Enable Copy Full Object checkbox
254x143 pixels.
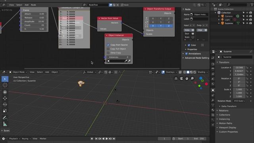[x=108, y=49]
